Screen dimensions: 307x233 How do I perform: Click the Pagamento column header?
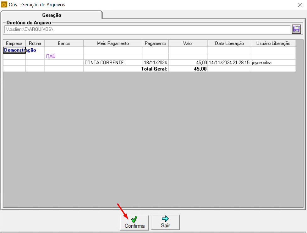pos(155,43)
